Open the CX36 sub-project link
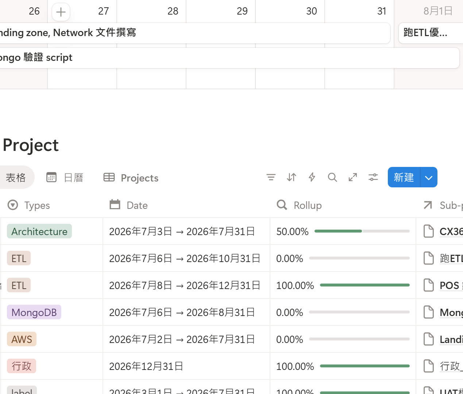 pos(451,231)
